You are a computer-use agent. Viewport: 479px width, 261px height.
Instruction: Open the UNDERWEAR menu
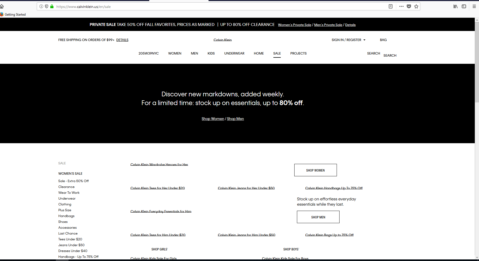click(234, 53)
